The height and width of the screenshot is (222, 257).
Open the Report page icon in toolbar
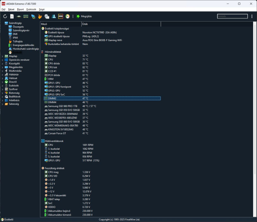tap(12, 16)
